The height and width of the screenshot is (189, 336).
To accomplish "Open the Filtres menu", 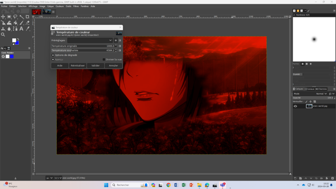I will click(76, 6).
